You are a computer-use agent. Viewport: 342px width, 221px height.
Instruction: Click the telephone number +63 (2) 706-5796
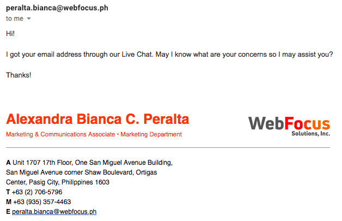click(x=37, y=192)
